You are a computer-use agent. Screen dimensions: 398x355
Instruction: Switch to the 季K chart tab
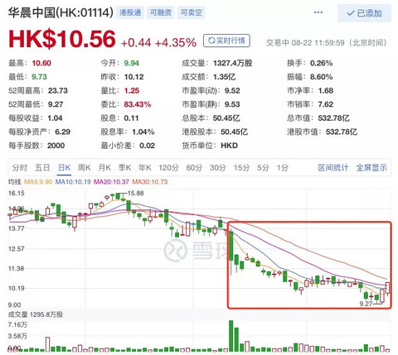(x=124, y=167)
